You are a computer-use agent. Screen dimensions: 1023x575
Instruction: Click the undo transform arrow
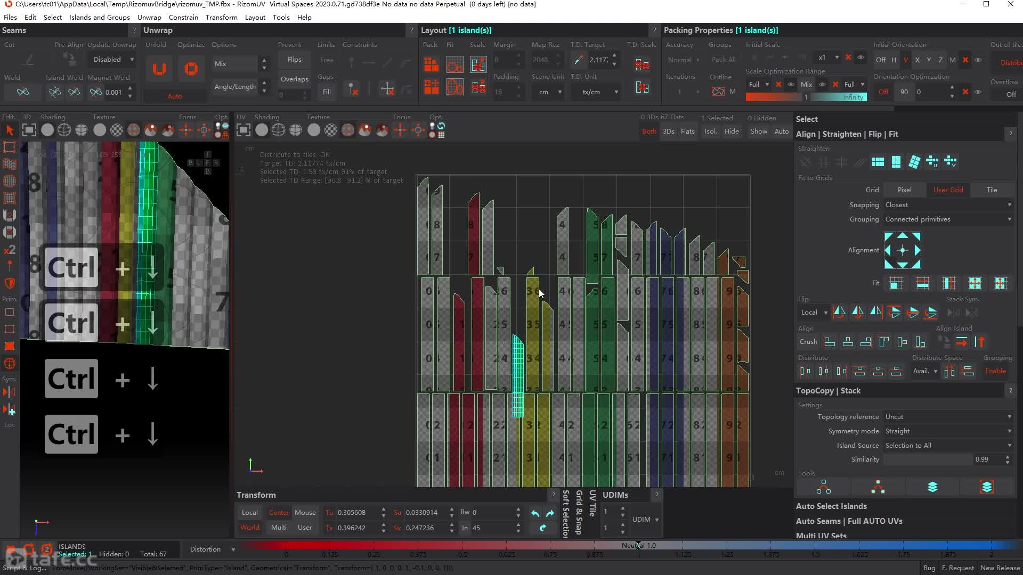click(535, 513)
